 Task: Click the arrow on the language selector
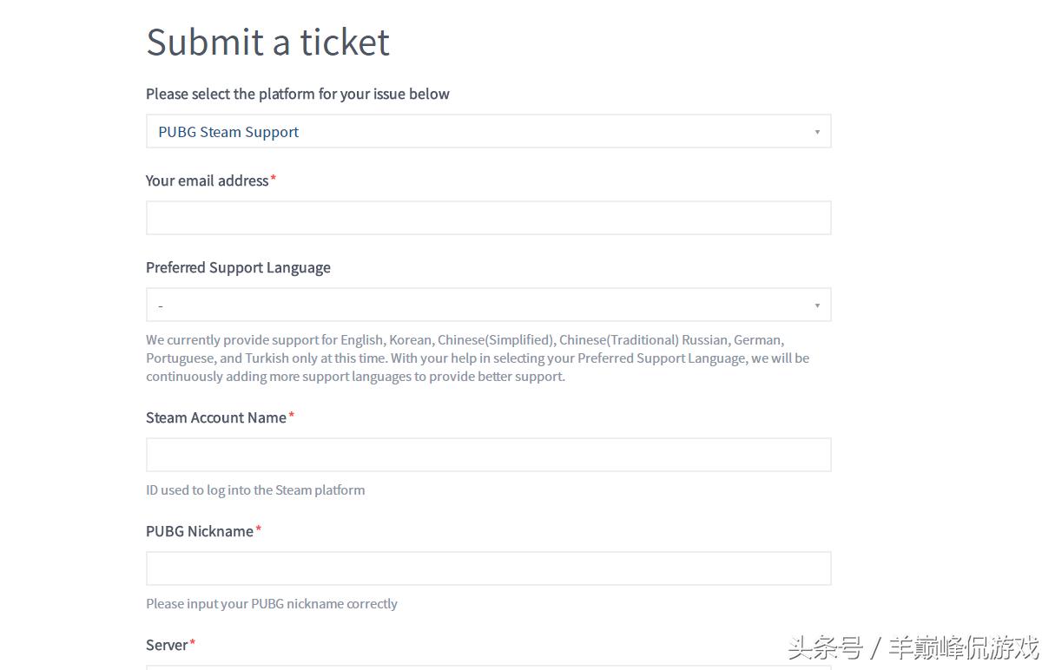[817, 305]
